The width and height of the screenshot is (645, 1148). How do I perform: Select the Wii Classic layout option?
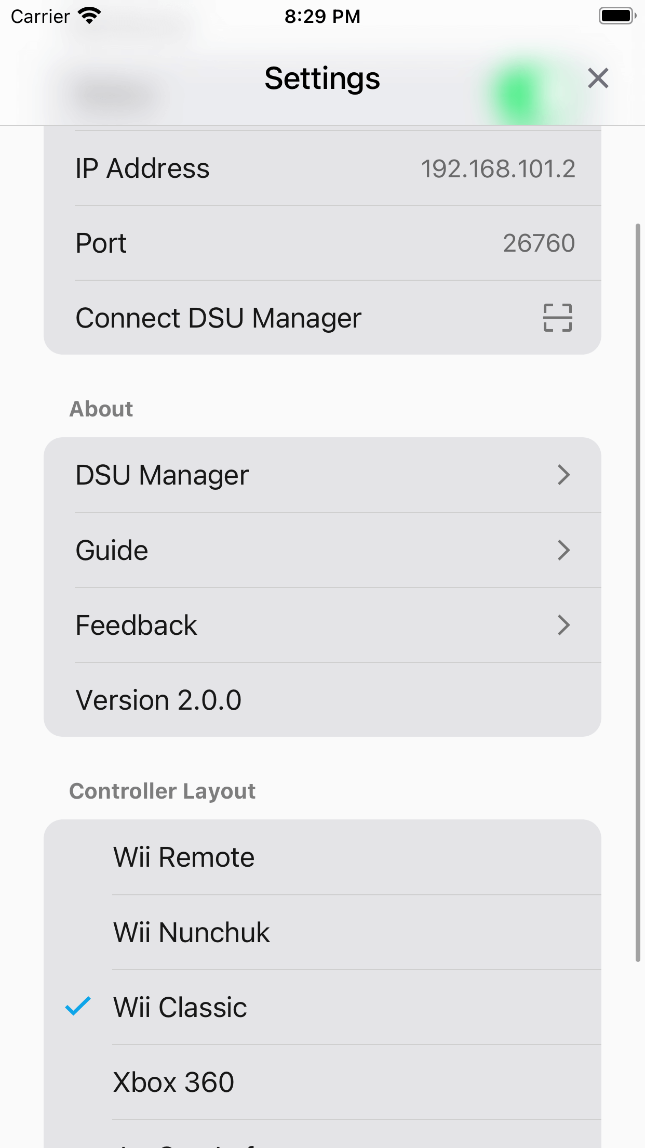click(180, 1007)
